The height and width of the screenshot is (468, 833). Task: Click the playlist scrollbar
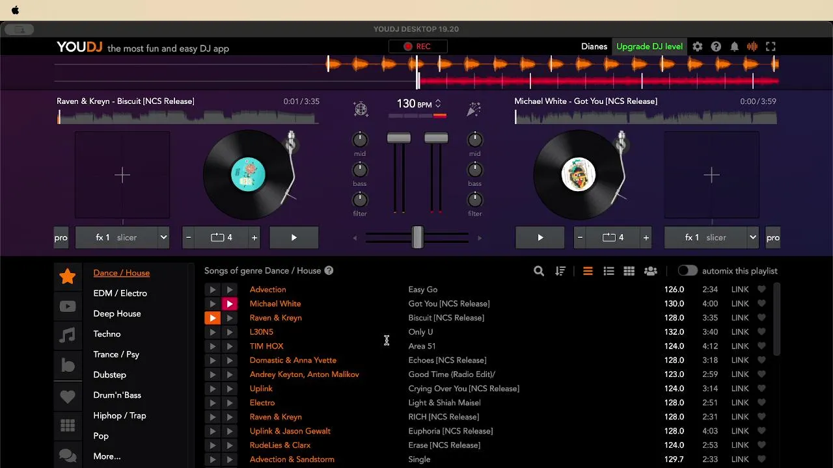pyautogui.click(x=777, y=319)
